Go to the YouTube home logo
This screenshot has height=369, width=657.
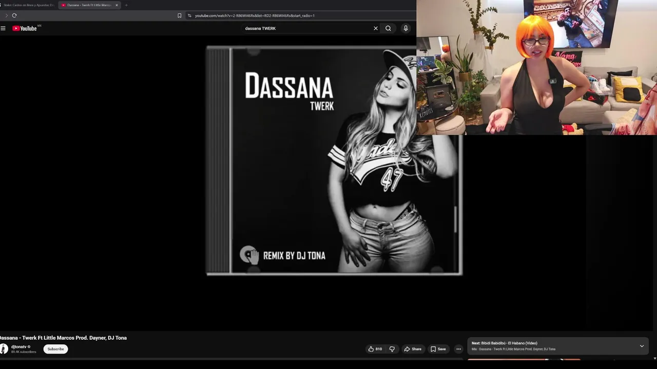point(25,28)
